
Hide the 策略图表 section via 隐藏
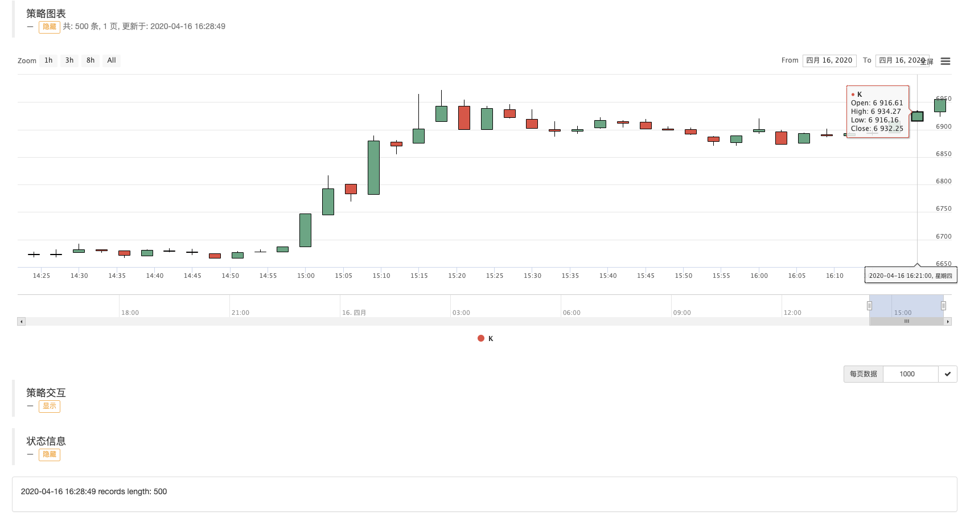click(x=50, y=27)
